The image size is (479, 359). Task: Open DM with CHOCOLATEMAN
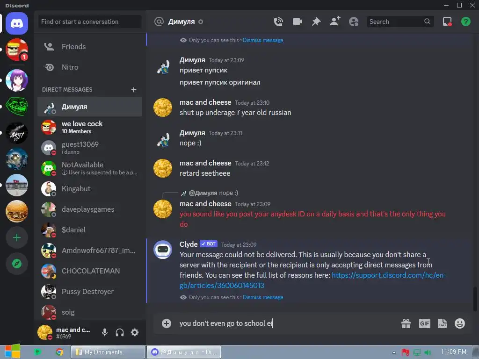(x=90, y=271)
